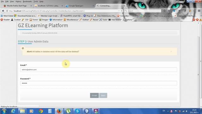Bookmark this page with the star icon
Screen dimensions: 202x114
point(164,11)
